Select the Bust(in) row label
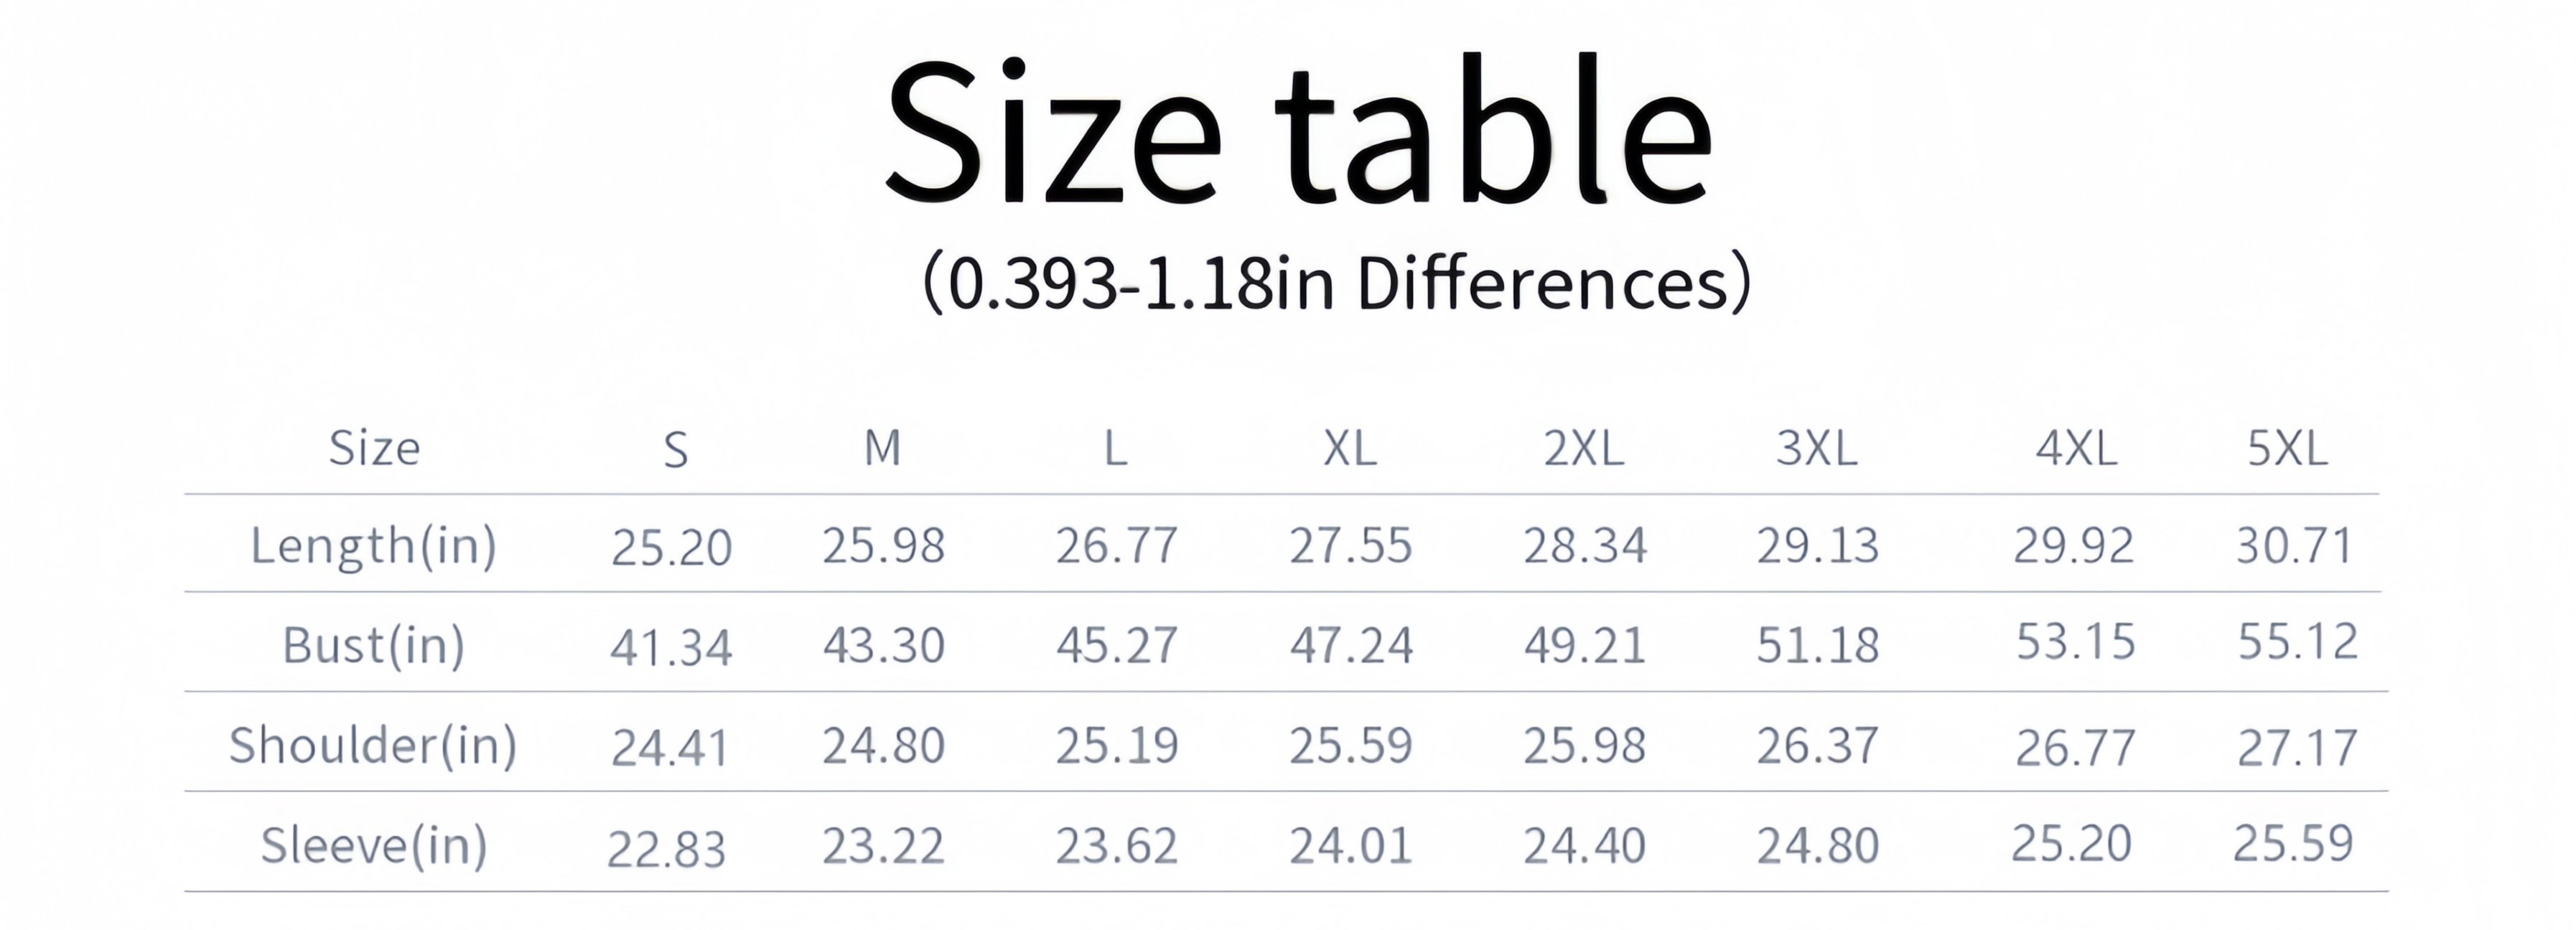This screenshot has height=930, width=2576. [x=374, y=645]
